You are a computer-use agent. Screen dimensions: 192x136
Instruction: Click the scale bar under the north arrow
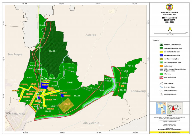pos(170,33)
